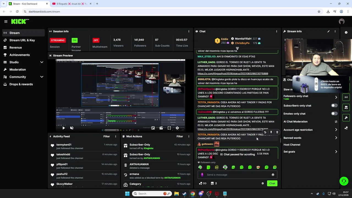Switch to El Bogueto YouTube tab
The image size is (352, 198).
point(72,4)
